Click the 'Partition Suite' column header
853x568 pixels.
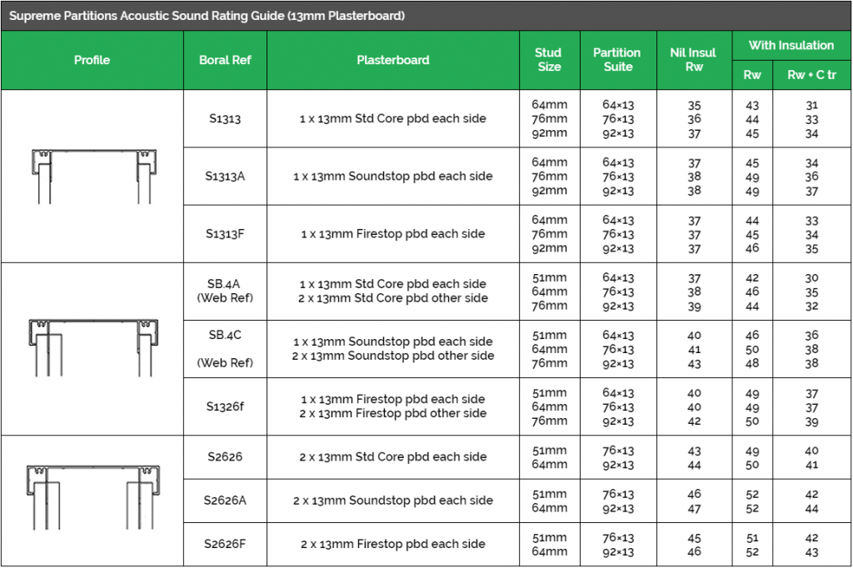[x=617, y=60]
